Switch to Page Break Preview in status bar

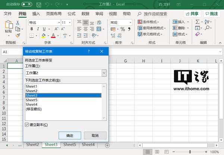[x=167, y=152]
